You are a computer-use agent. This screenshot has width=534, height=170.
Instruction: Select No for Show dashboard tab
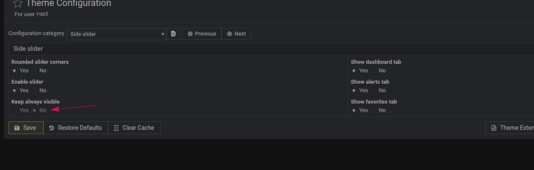pyautogui.click(x=374, y=71)
